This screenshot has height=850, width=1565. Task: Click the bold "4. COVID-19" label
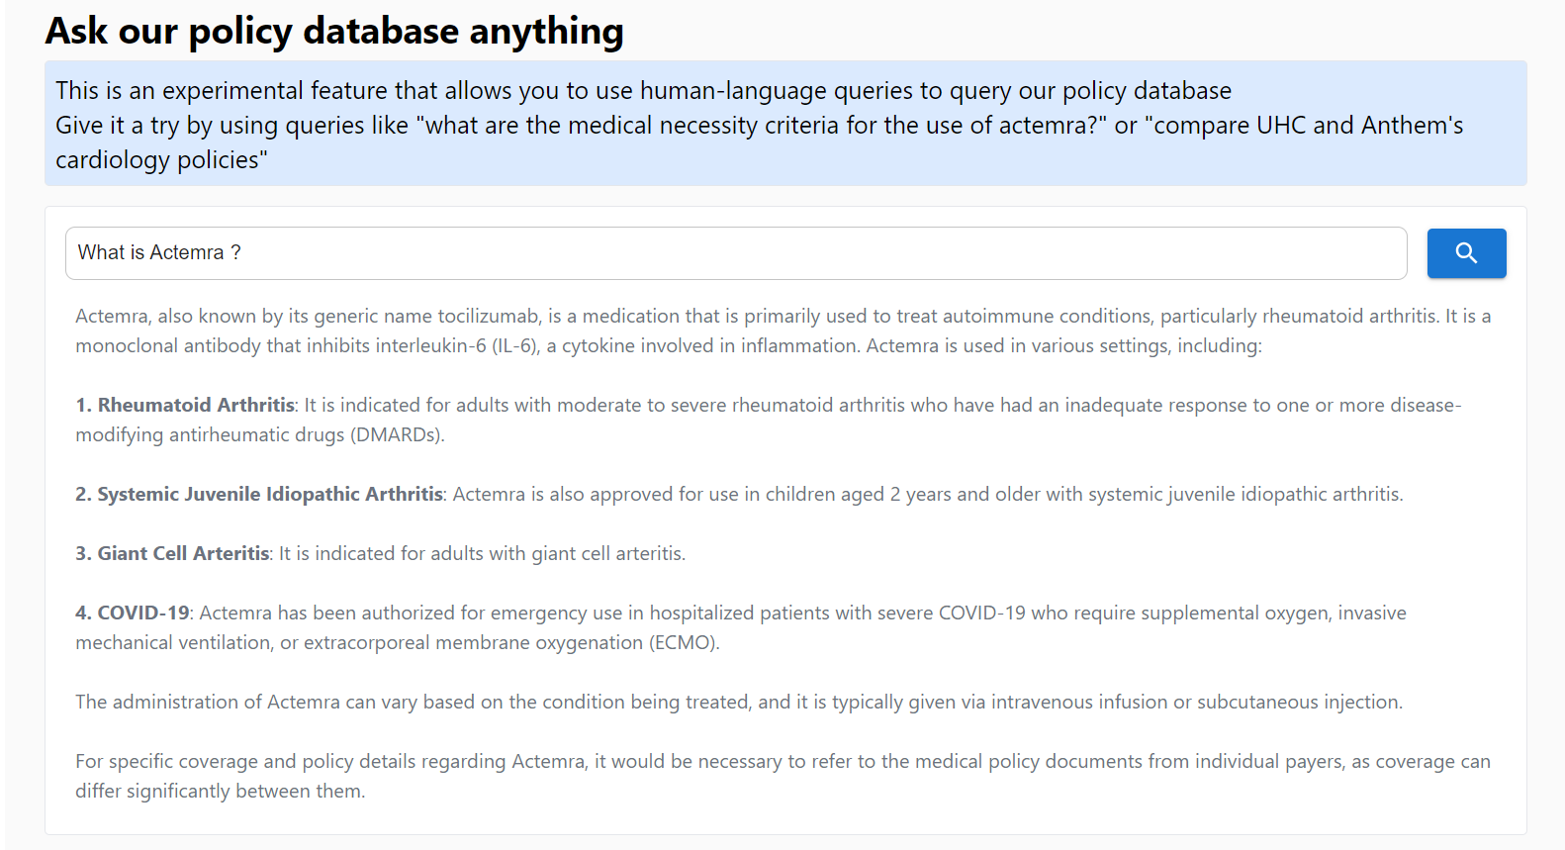click(x=130, y=612)
